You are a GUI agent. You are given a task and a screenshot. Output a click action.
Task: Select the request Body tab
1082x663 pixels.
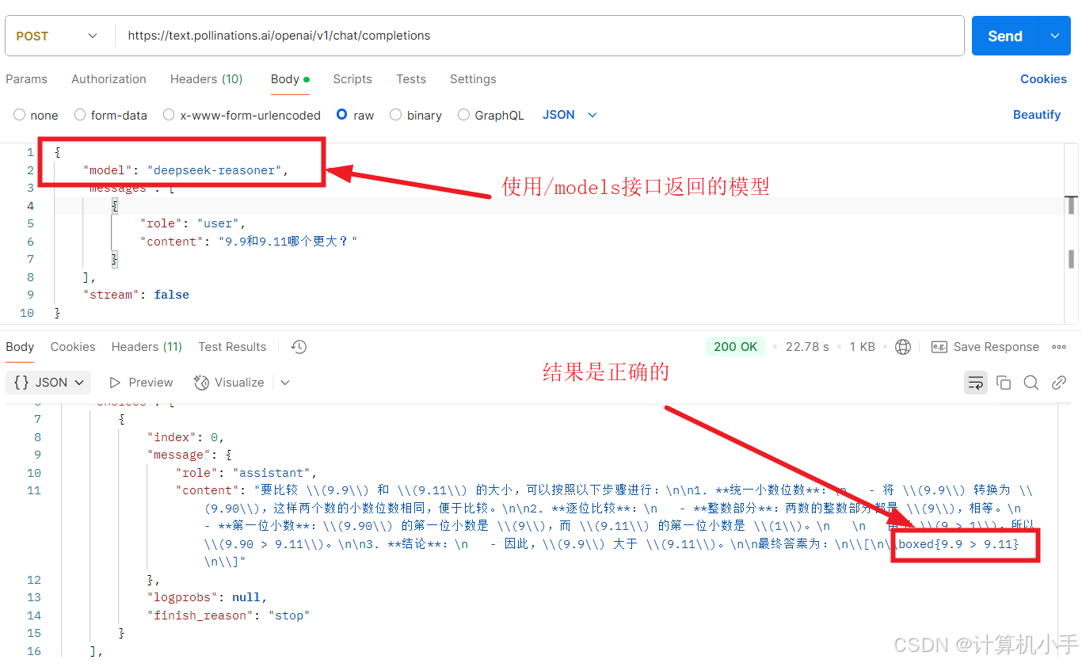[x=290, y=79]
